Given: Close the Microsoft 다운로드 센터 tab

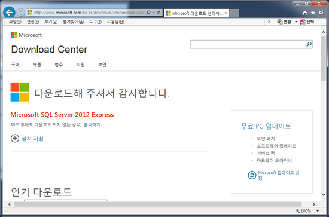Looking at the screenshot, I should coord(226,13).
